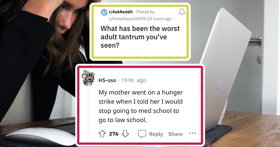Screen dimensions: 280x147
Task: Open the worst adult tantrum post title
Action: [140, 37]
